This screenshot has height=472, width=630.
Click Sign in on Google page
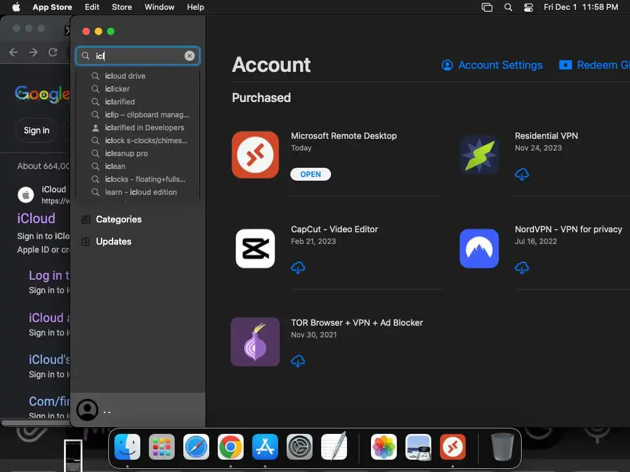tap(36, 130)
